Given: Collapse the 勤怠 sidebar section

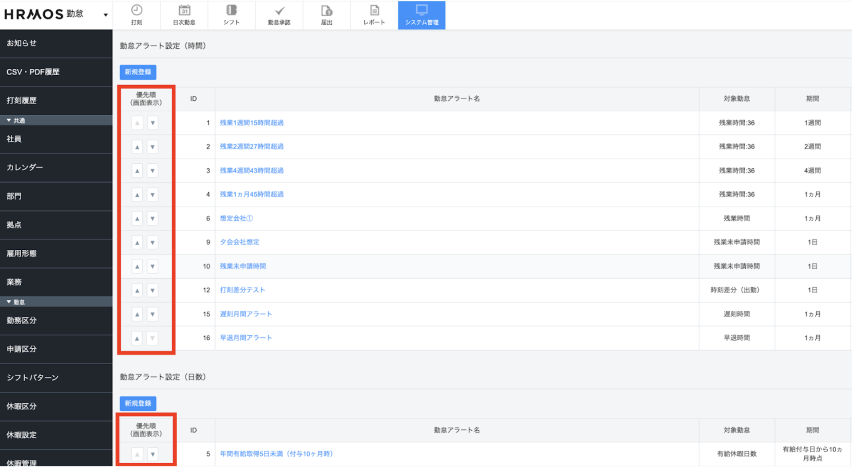Looking at the screenshot, I should [9, 302].
